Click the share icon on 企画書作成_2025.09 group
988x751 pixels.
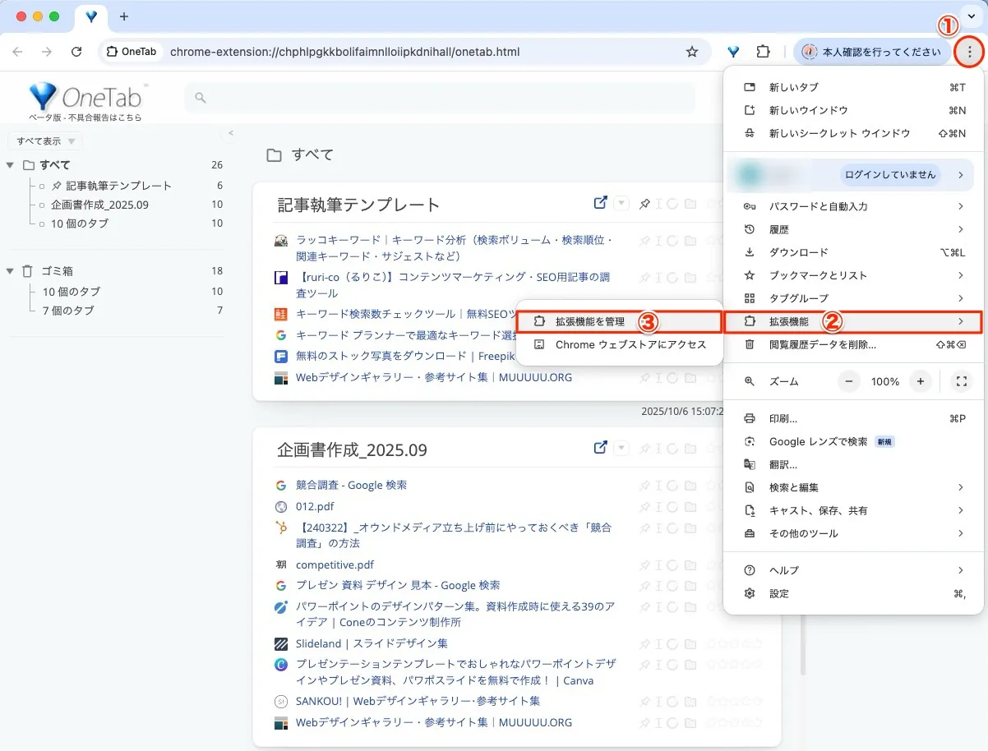(x=600, y=448)
